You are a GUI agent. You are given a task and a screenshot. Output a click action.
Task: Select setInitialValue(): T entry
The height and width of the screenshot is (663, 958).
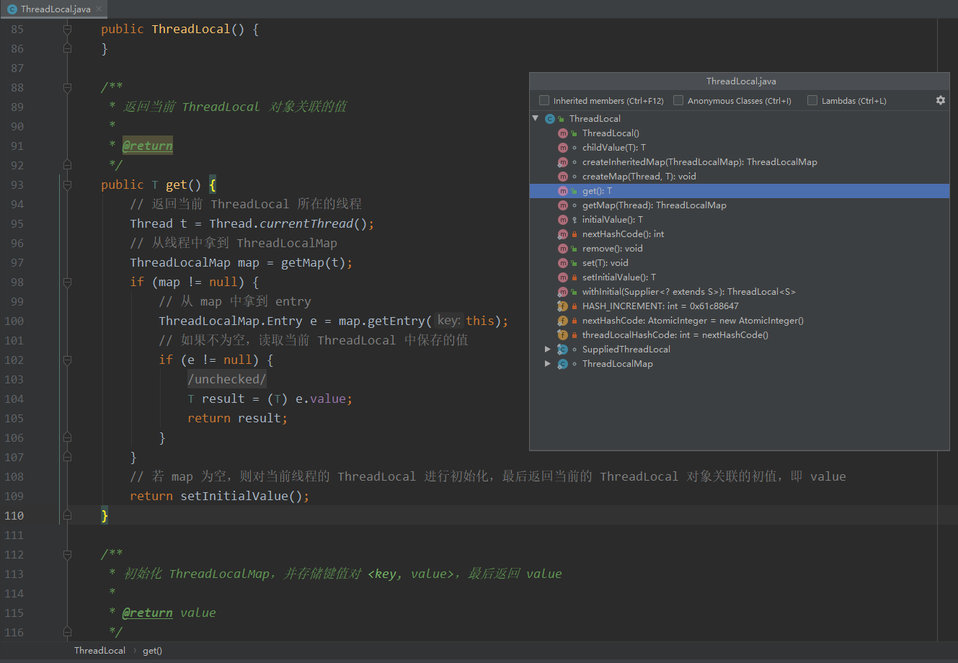pyautogui.click(x=740, y=277)
